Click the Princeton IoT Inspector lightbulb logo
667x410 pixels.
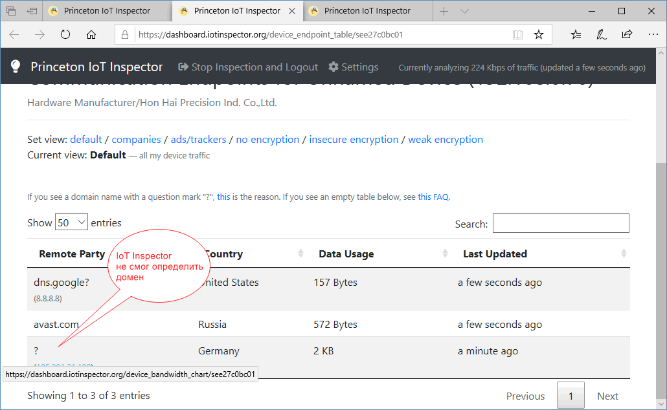pos(16,66)
